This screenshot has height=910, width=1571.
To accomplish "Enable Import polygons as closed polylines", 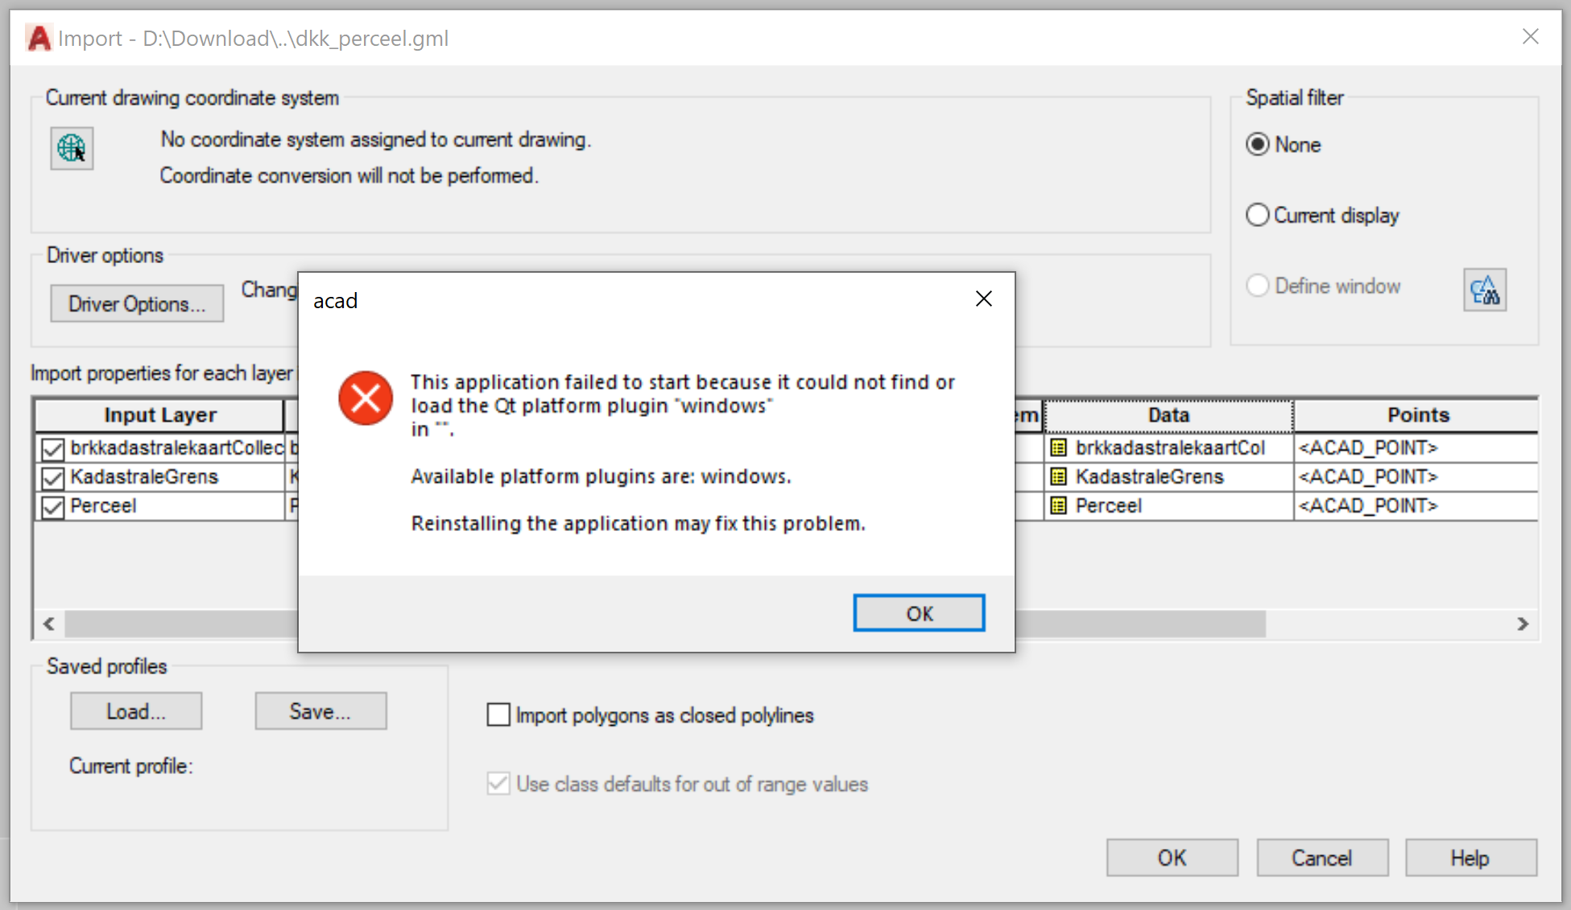I will pos(498,714).
